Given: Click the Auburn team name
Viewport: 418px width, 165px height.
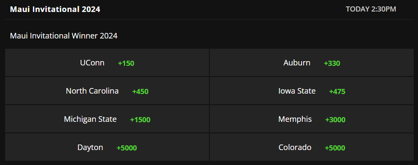Looking at the screenshot, I should (297, 63).
